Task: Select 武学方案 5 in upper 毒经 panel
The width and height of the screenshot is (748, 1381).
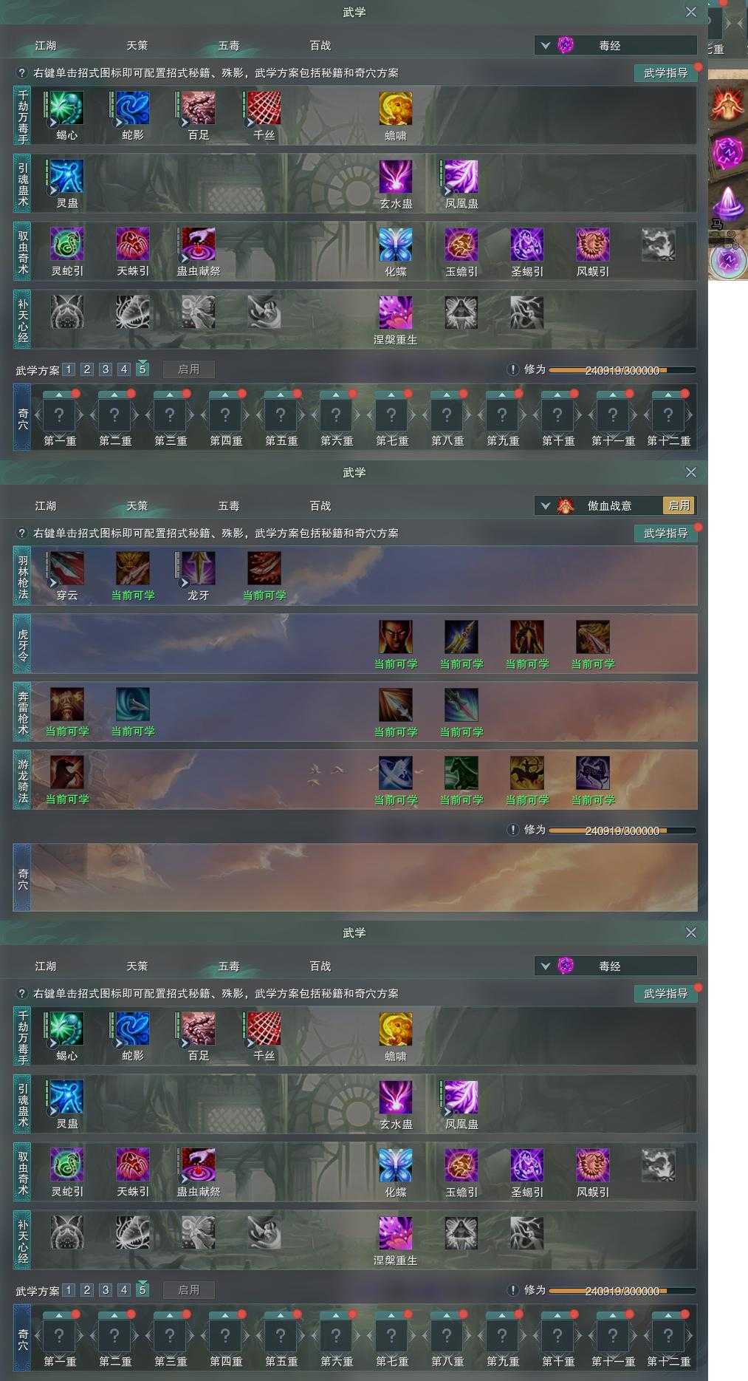Action: click(143, 369)
